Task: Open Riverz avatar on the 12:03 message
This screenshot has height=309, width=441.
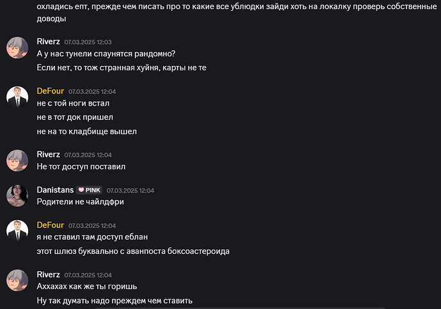Action: pos(17,48)
